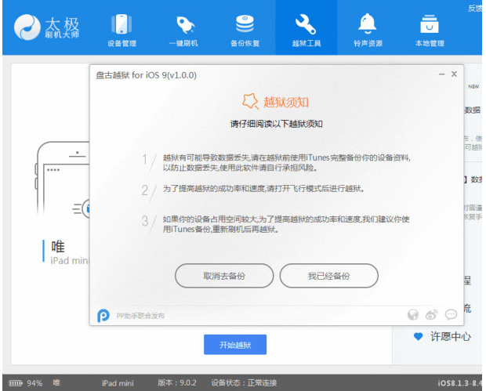
Task: Open the Weibo share icon
Action: [432, 315]
